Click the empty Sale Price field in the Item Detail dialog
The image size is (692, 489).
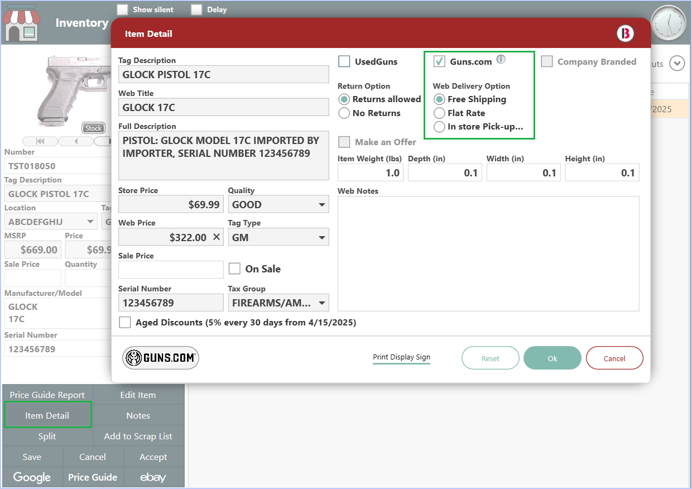(171, 270)
